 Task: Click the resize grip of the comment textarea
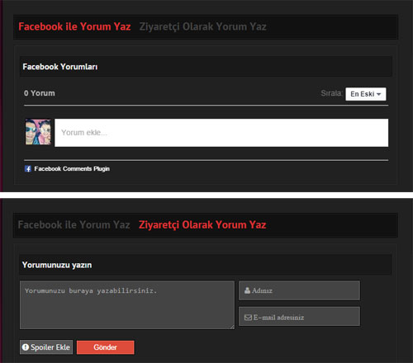tap(232, 327)
